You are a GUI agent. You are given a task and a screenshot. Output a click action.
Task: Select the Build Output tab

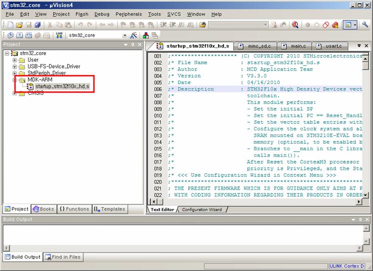click(x=23, y=257)
